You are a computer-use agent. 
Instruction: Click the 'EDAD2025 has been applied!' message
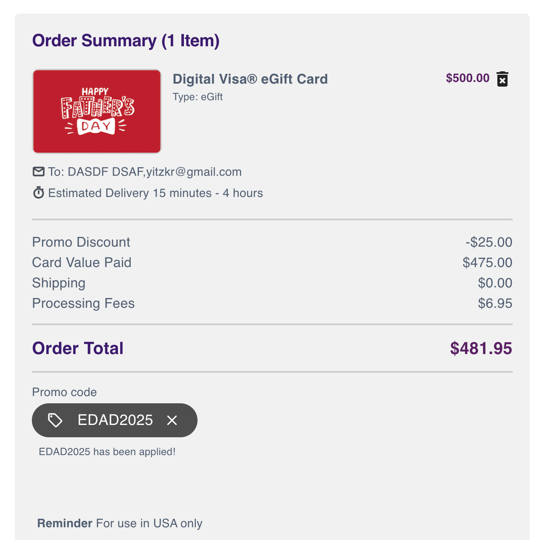pyautogui.click(x=107, y=452)
